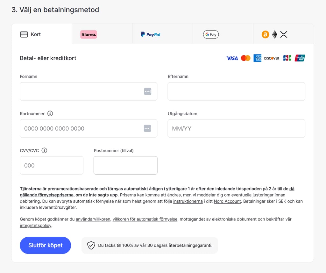Show info for Kortnummer
326x273 pixels.
coord(50,113)
